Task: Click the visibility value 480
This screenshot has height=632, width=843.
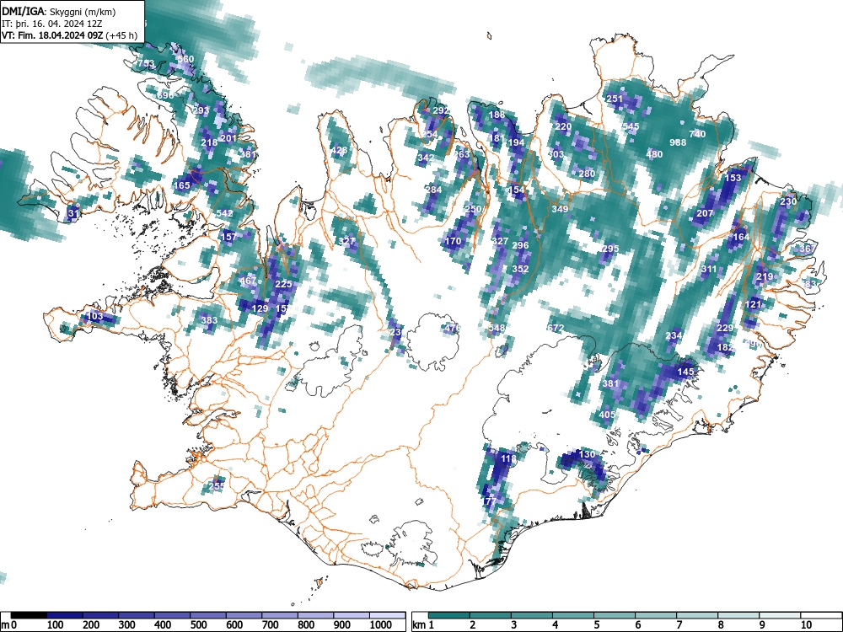Action: pos(654,154)
